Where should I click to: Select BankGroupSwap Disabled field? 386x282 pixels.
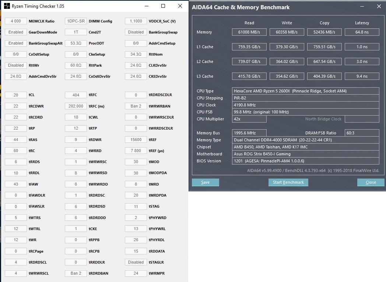pos(136,32)
